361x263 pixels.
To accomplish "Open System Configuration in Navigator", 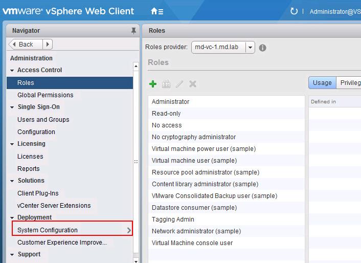I will pos(48,230).
